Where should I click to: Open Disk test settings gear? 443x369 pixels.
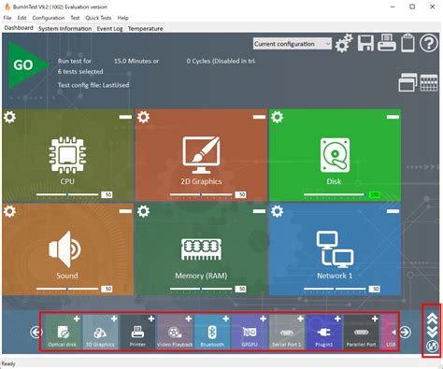point(277,117)
